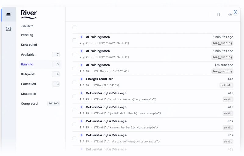Click the status dot of the first AITrainingBatch

81,37
